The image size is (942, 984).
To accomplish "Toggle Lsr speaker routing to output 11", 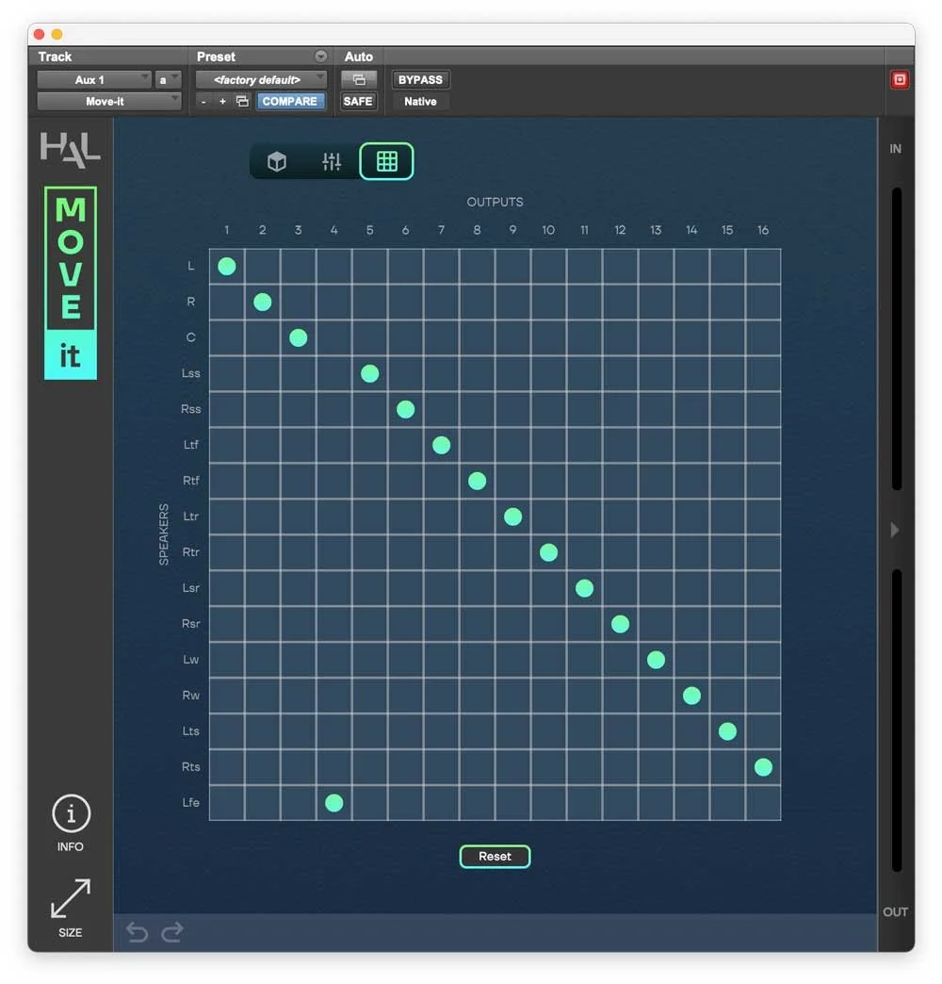I will (585, 588).
